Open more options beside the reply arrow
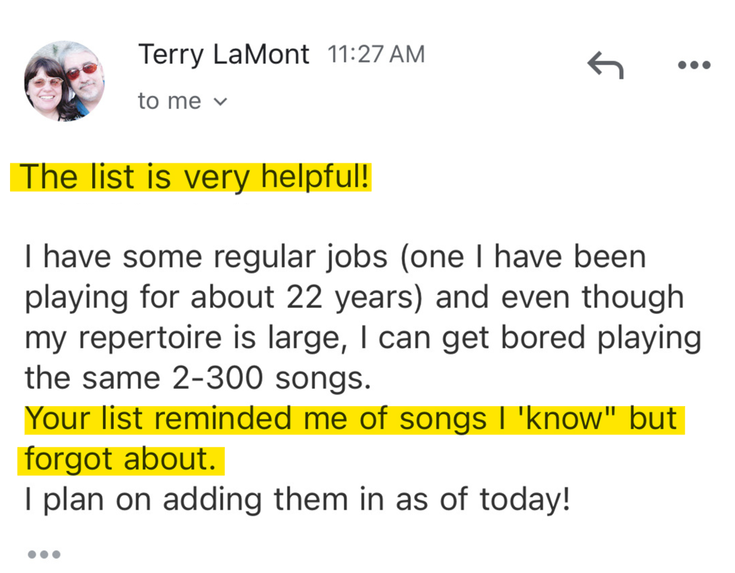Image resolution: width=735 pixels, height=573 pixels. point(693,66)
